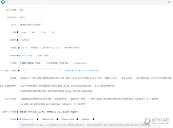Open the 关于 (About) menu item
The image size is (173, 128).
point(169,2)
